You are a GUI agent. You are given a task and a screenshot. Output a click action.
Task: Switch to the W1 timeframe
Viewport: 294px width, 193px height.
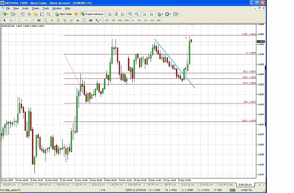point(152,20)
